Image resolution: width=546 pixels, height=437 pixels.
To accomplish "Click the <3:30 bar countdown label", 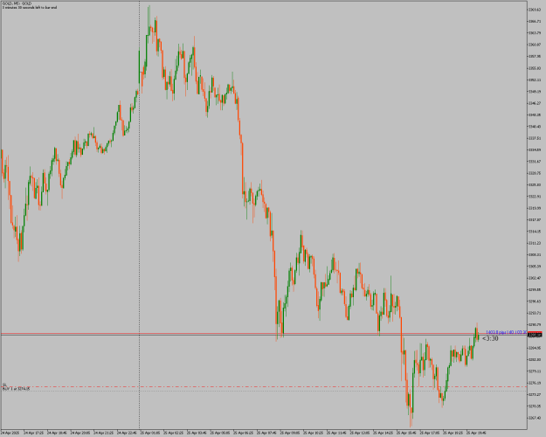I will click(490, 339).
